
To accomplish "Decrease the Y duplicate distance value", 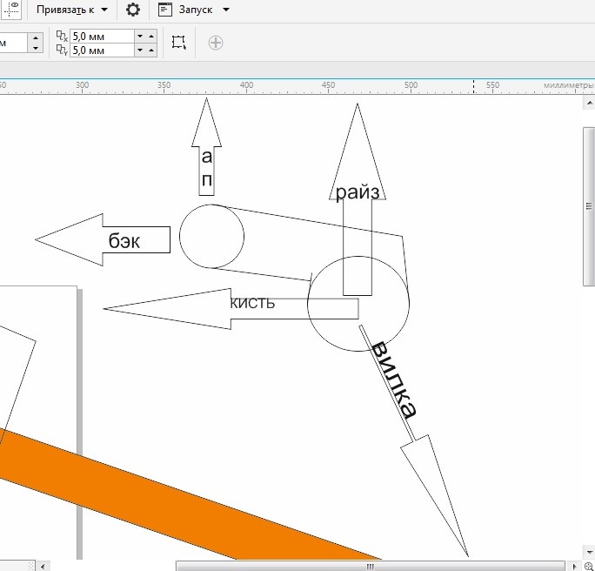I will (x=140, y=50).
